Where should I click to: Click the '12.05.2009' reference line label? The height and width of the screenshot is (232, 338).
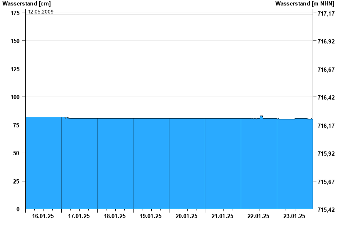pos(41,12)
